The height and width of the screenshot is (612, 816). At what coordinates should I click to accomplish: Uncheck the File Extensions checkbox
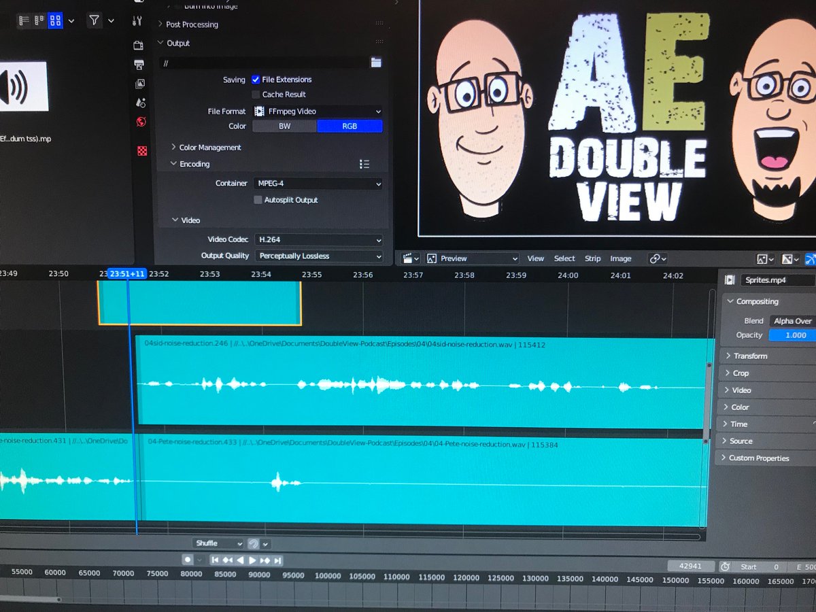[x=256, y=80]
